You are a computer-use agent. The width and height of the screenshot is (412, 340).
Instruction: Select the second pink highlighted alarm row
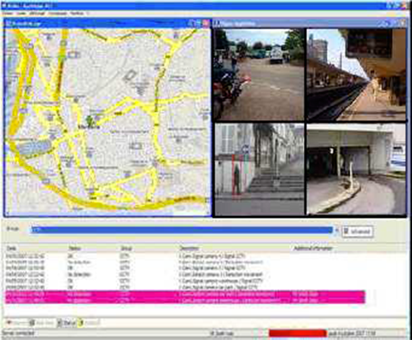[x=185, y=300]
